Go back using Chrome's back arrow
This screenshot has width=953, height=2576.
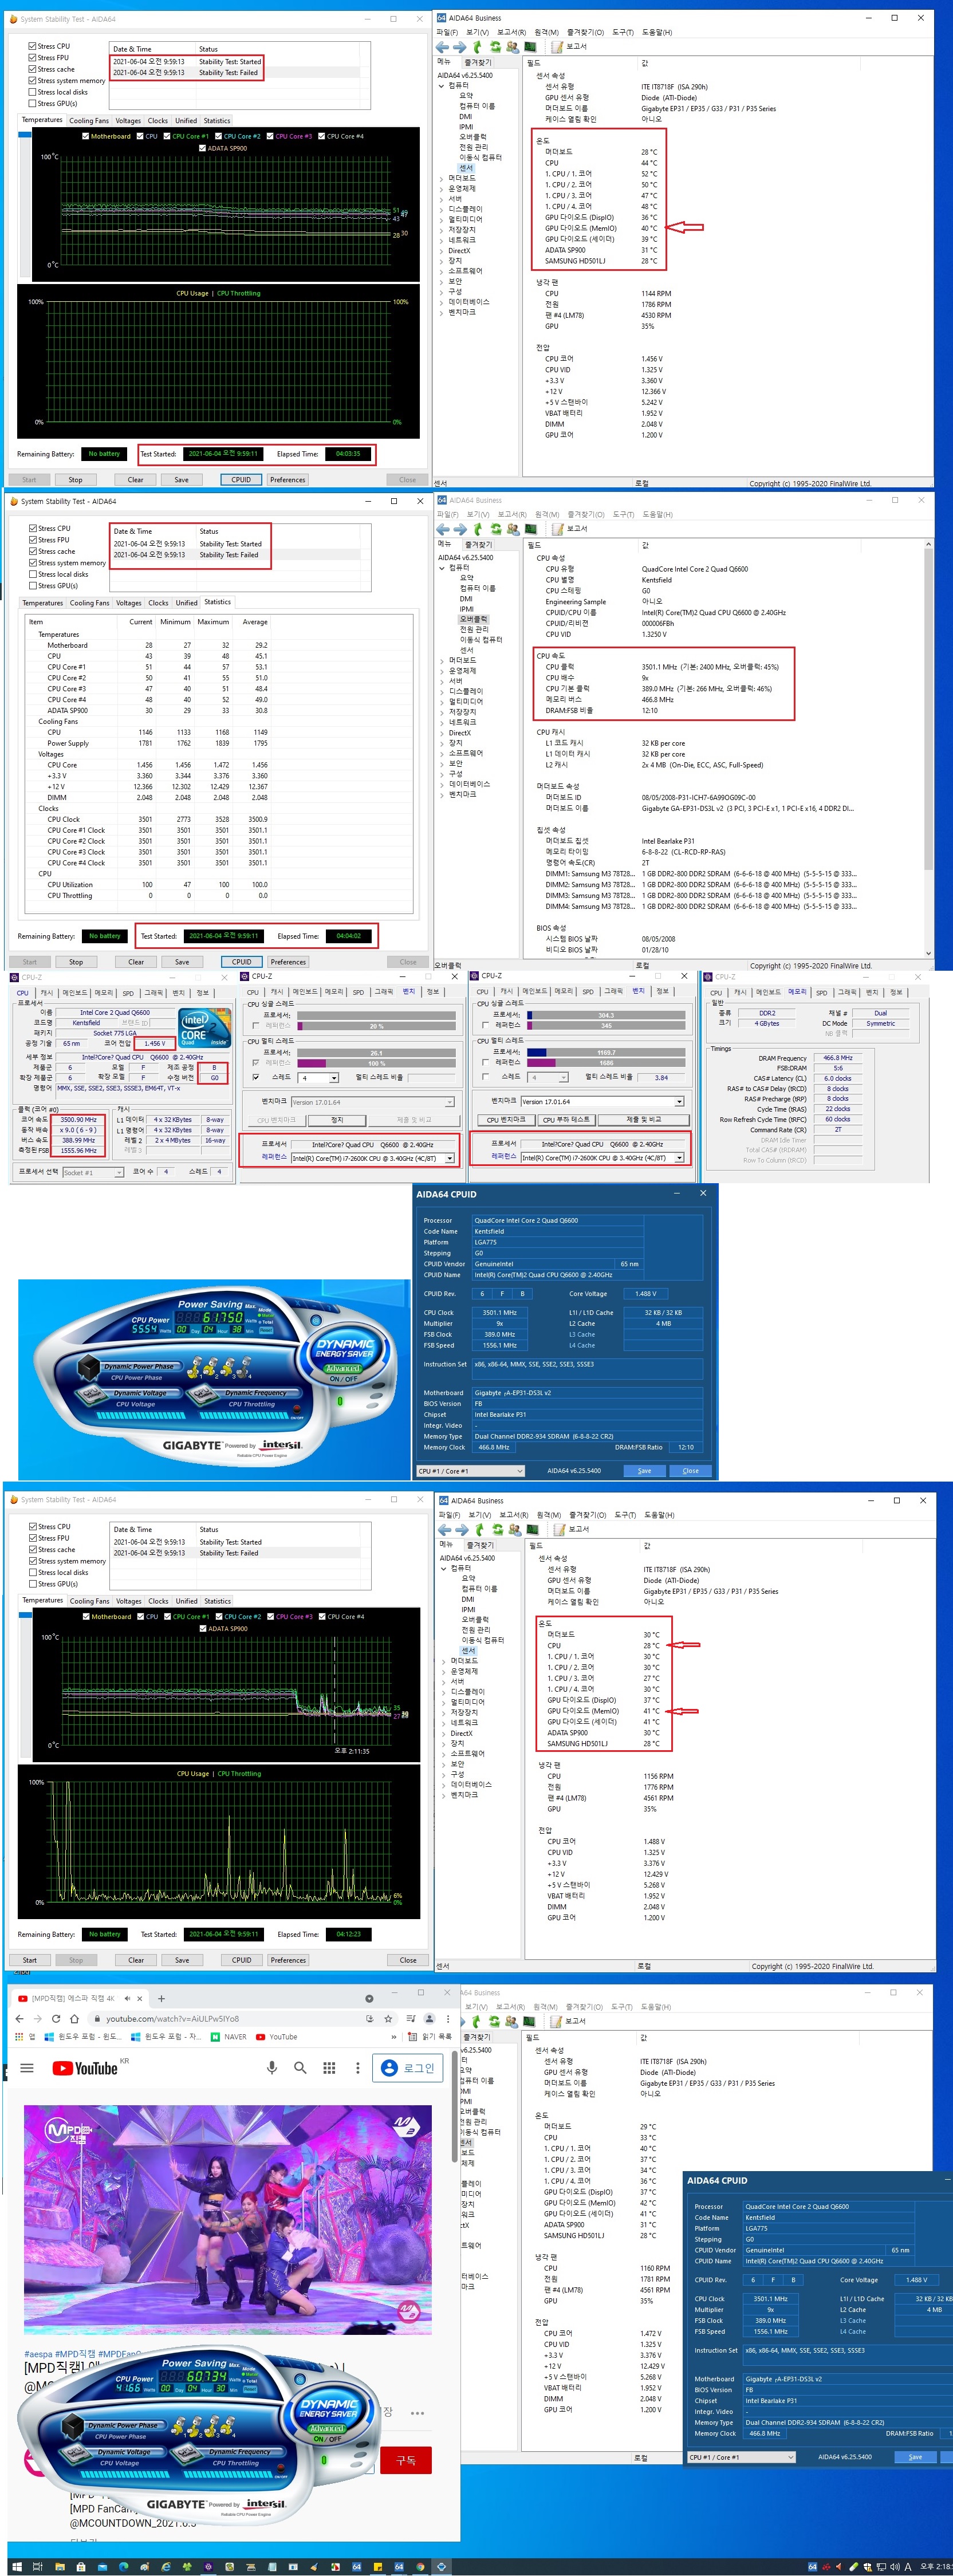(19, 2018)
